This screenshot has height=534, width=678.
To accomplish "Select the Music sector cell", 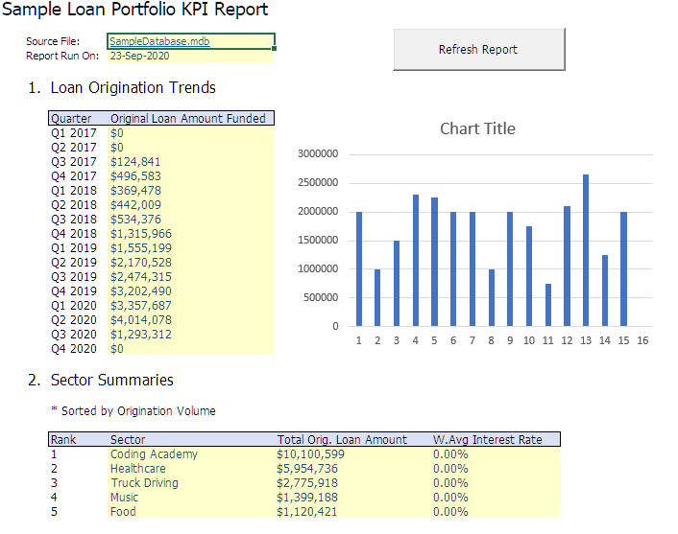I will pyautogui.click(x=124, y=498).
